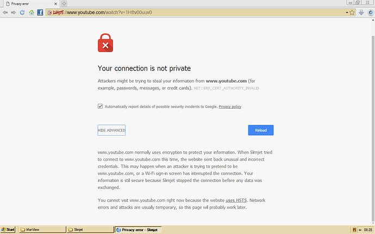The height and width of the screenshot is (234, 375).
Task: Go forward using the forward arrow
Action: click(x=14, y=12)
